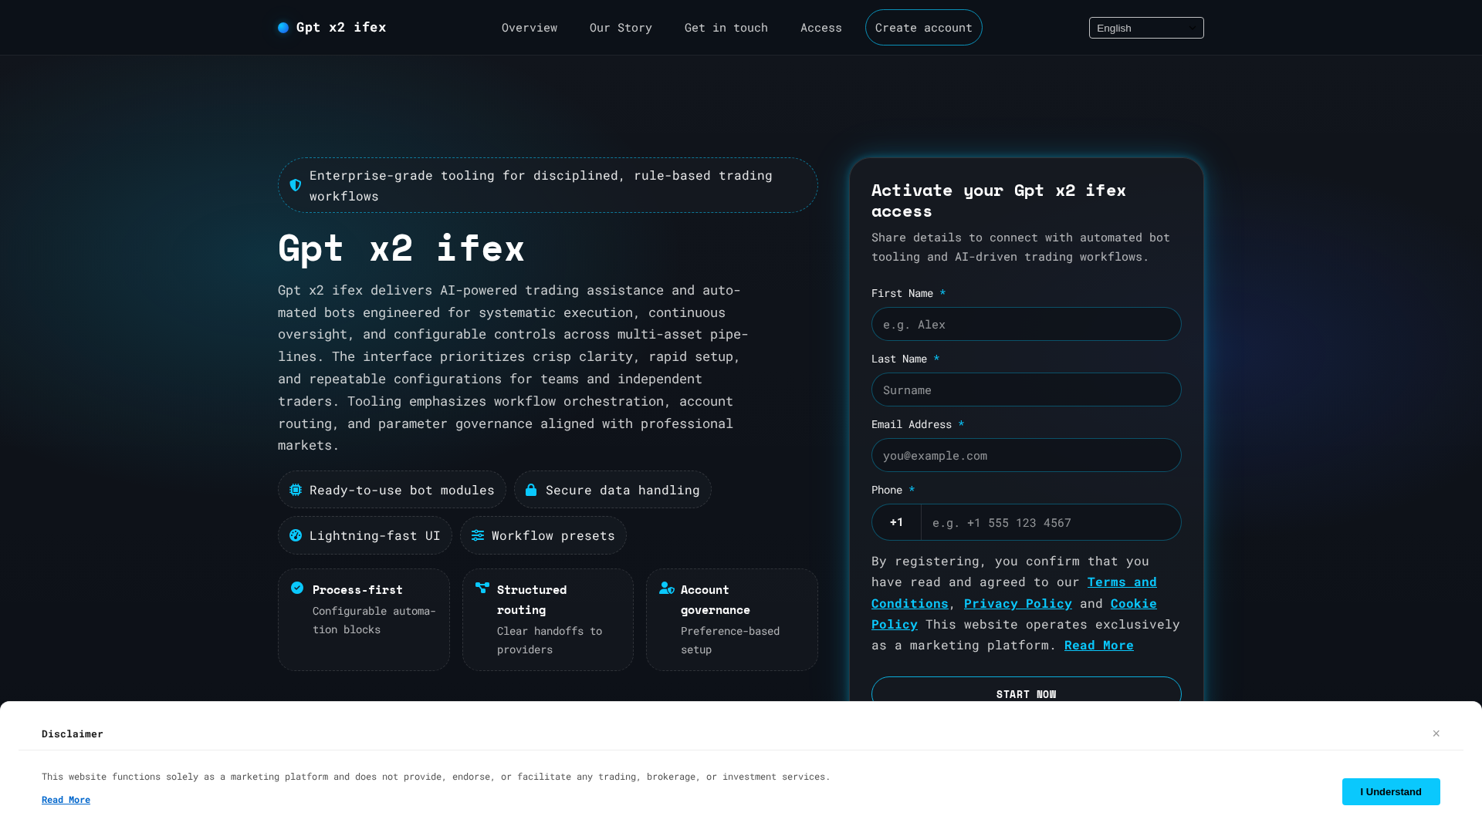Image resolution: width=1482 pixels, height=833 pixels.
Task: Close the disclaimer with the X icon
Action: tap(1436, 734)
